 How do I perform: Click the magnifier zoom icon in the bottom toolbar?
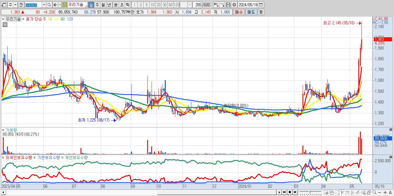pos(374,192)
